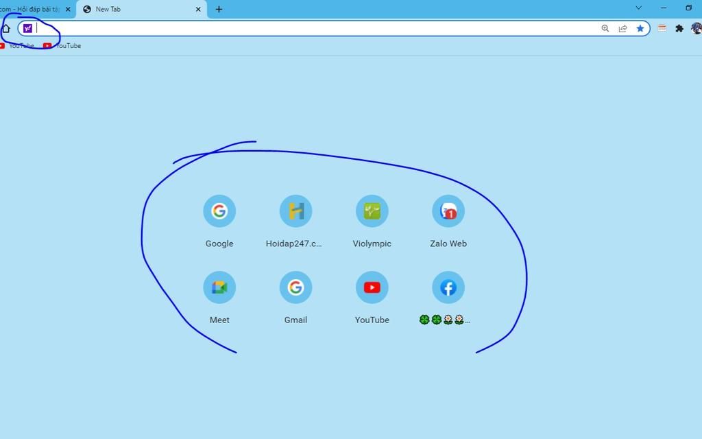Restore down the browser window
Image resolution: width=702 pixels, height=439 pixels.
688,8
